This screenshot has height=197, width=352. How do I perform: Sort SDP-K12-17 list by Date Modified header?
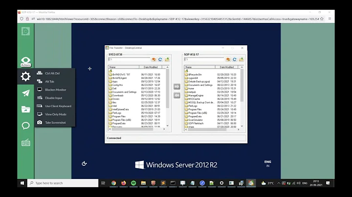[226, 67]
